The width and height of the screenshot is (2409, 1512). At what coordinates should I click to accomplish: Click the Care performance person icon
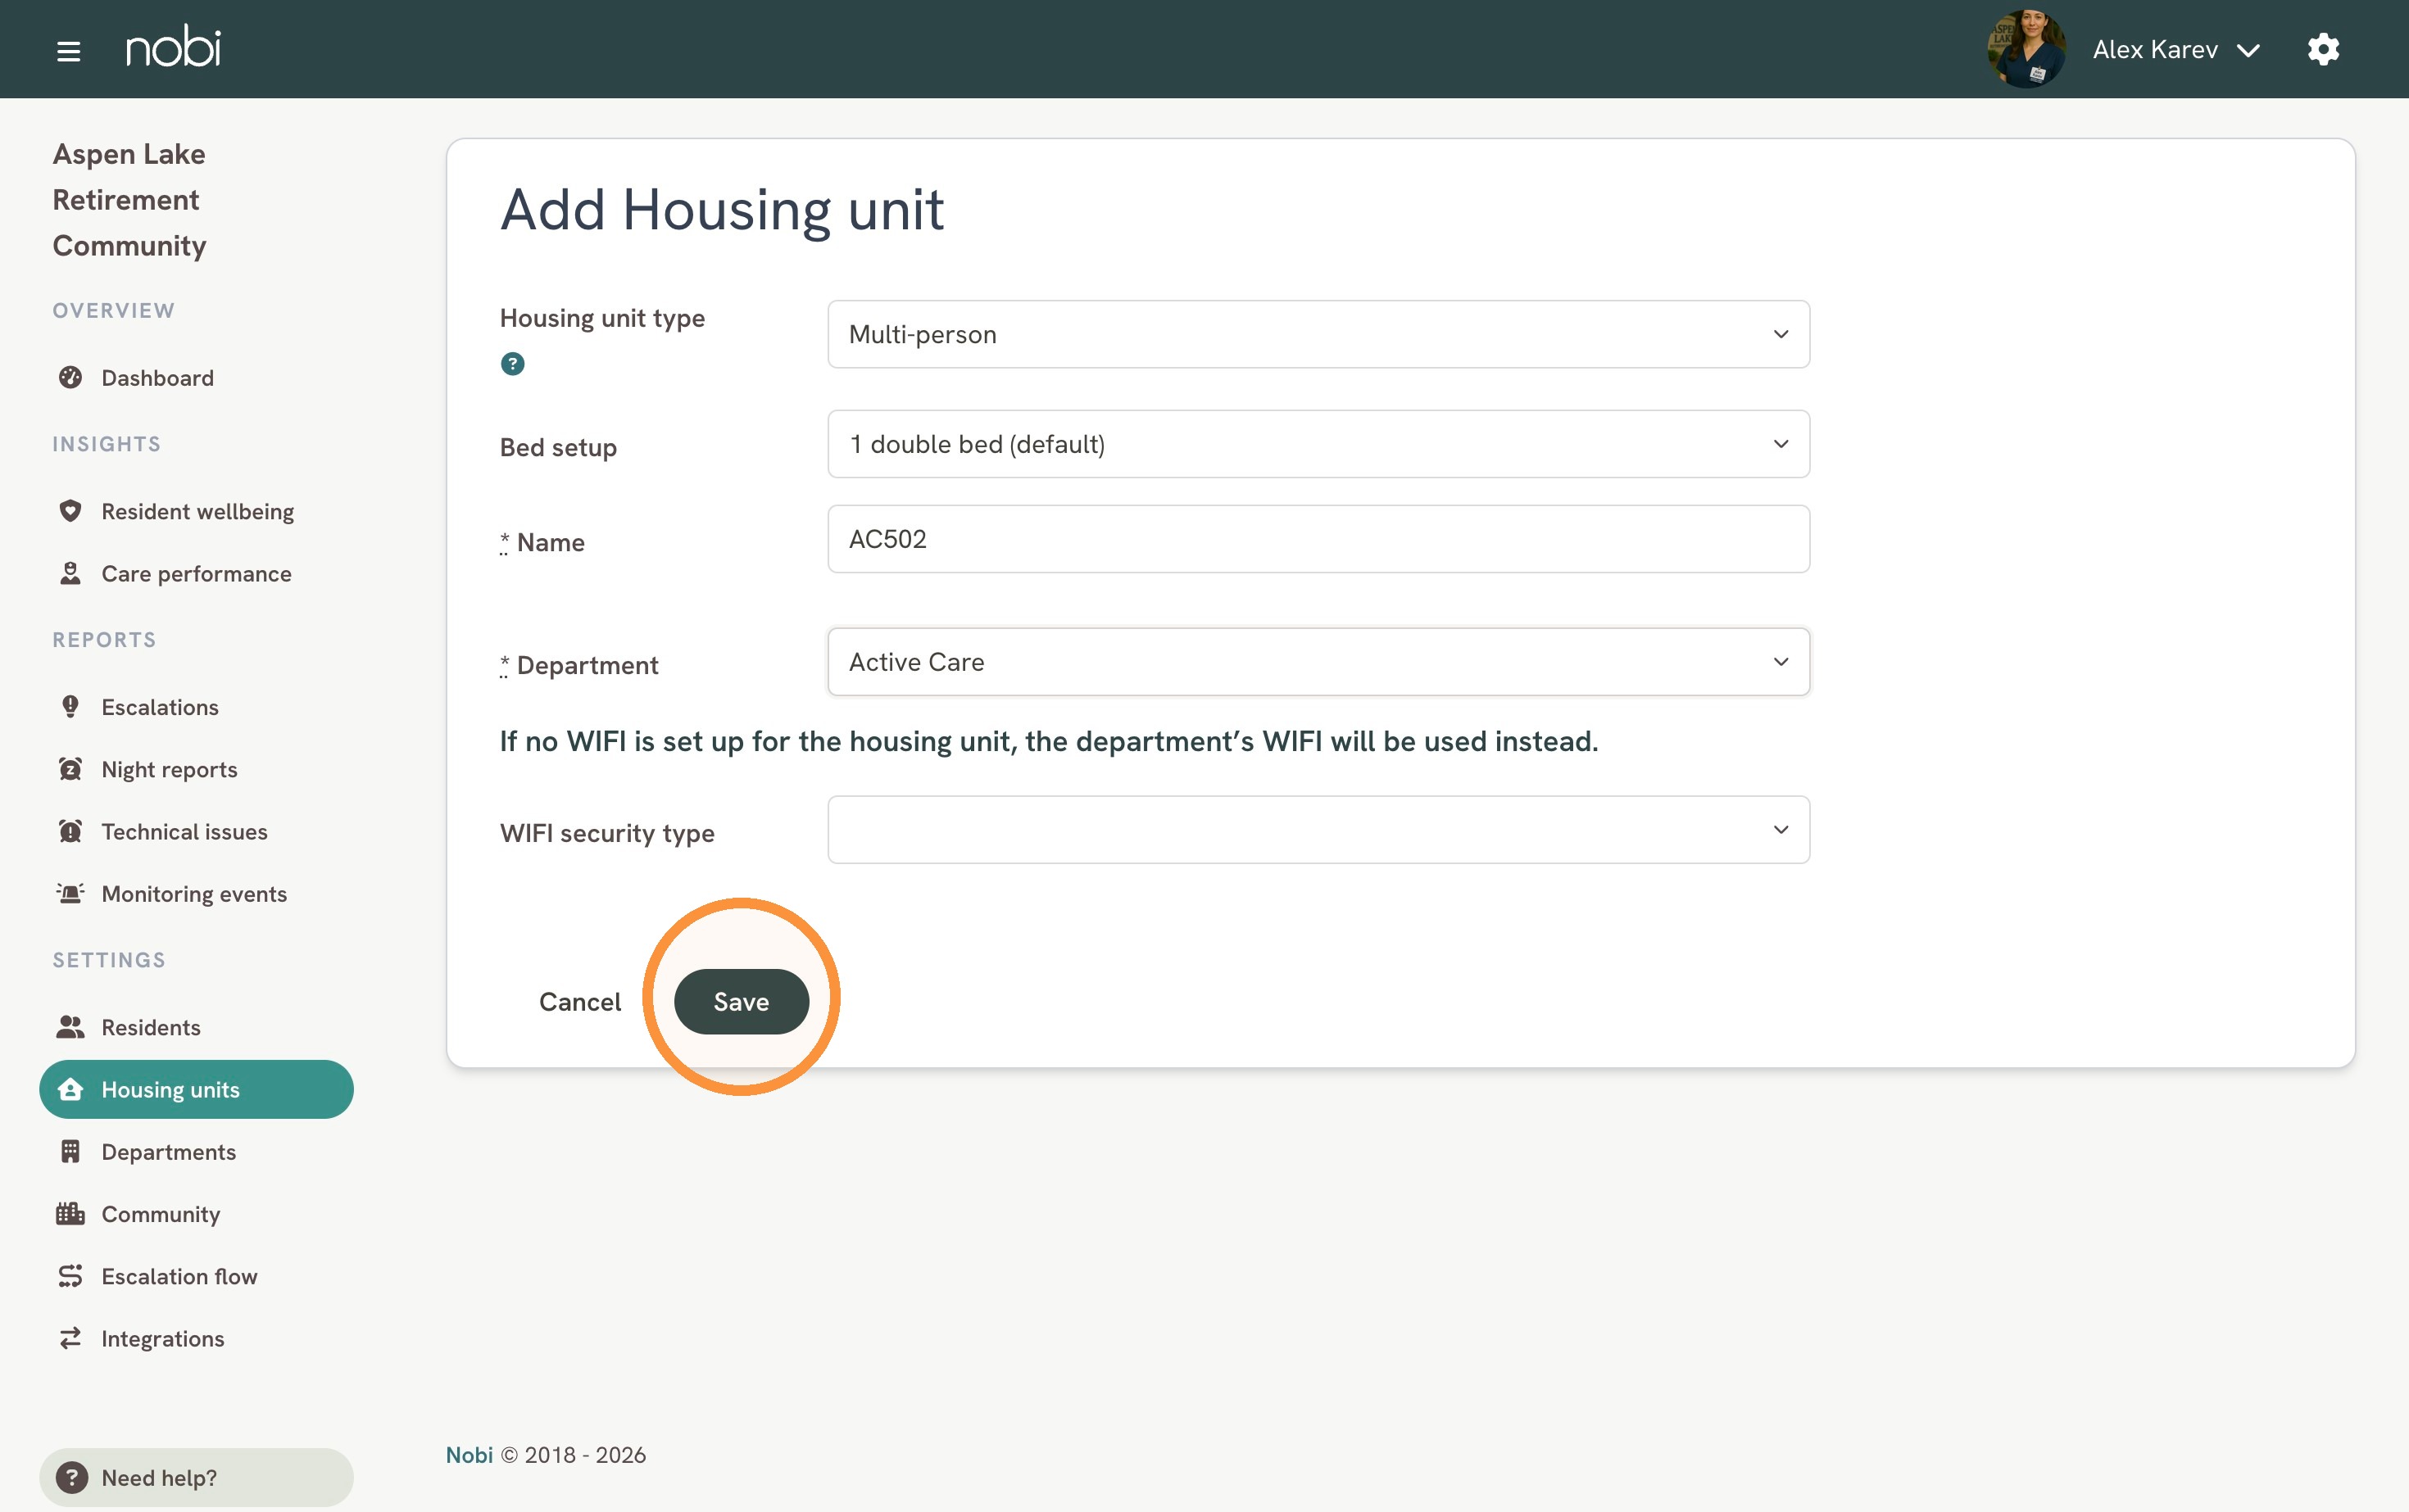(70, 574)
